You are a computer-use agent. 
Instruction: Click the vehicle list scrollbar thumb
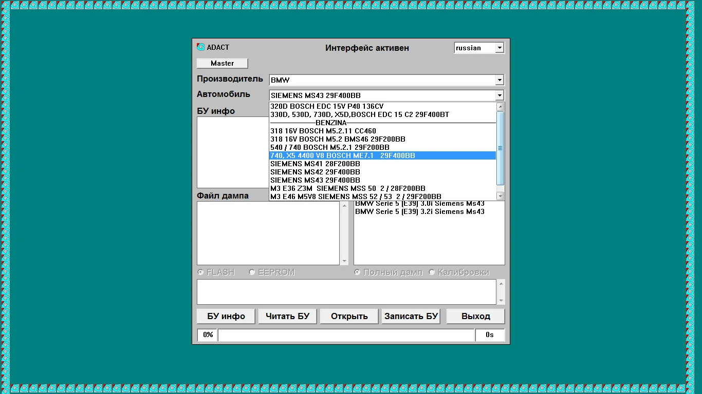(x=501, y=148)
